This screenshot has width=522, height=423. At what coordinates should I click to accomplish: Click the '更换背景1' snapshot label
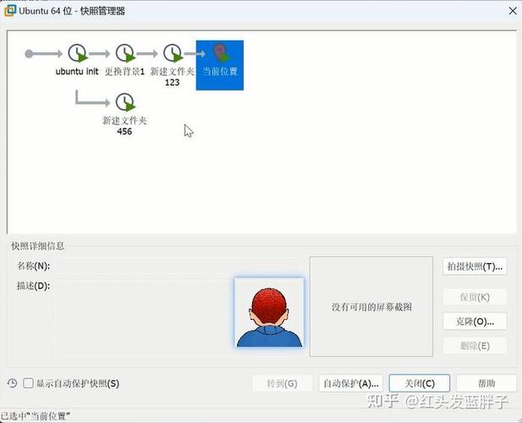coord(124,71)
